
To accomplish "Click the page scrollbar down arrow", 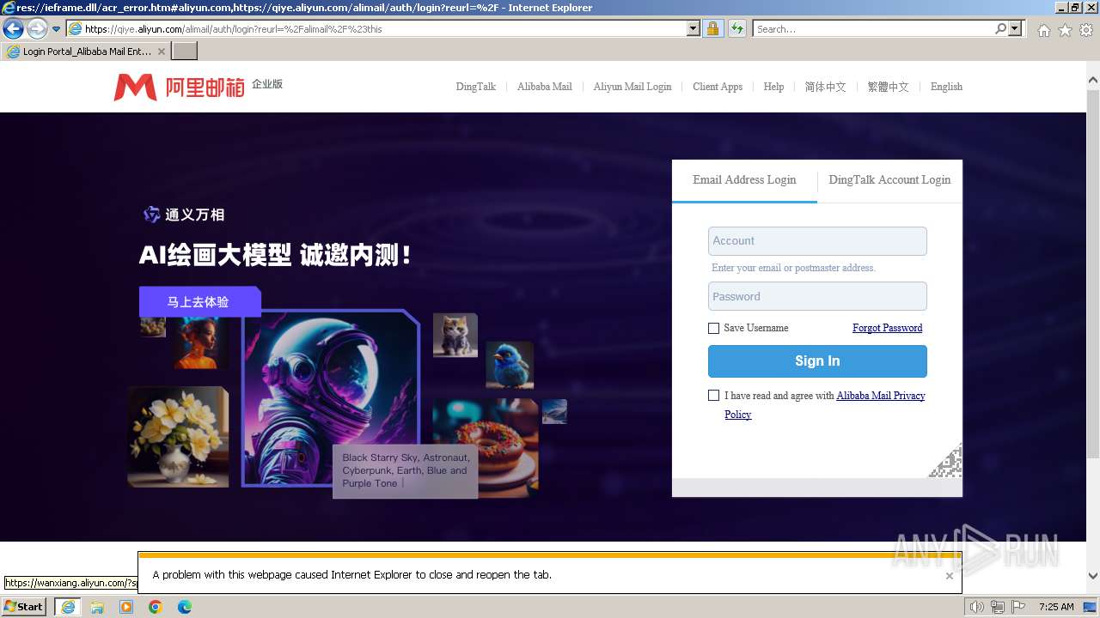I will [x=1093, y=576].
